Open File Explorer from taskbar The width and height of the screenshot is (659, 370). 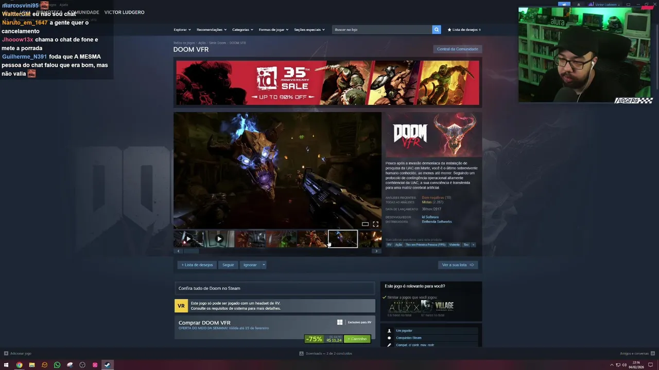coord(32,365)
